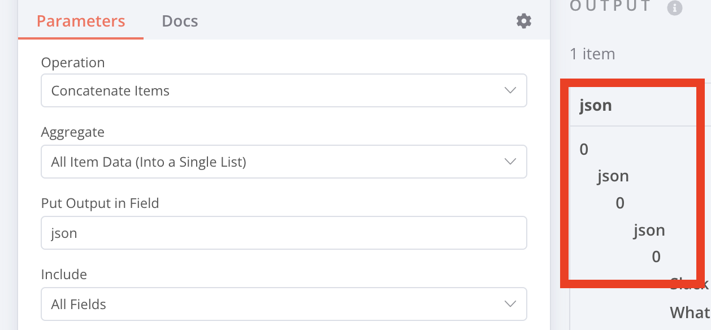711x330 pixels.
Task: Select the deepest 0 index in output
Action: [656, 257]
